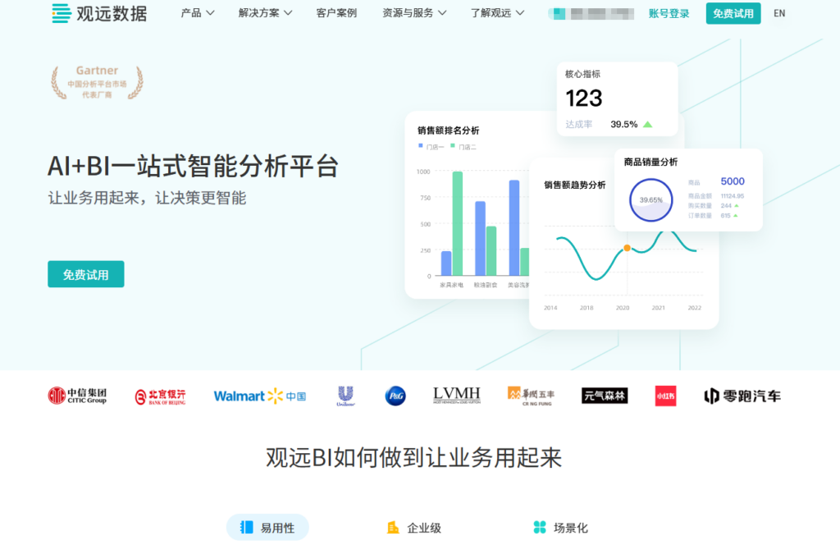Click the 账号登录 link

tap(669, 13)
